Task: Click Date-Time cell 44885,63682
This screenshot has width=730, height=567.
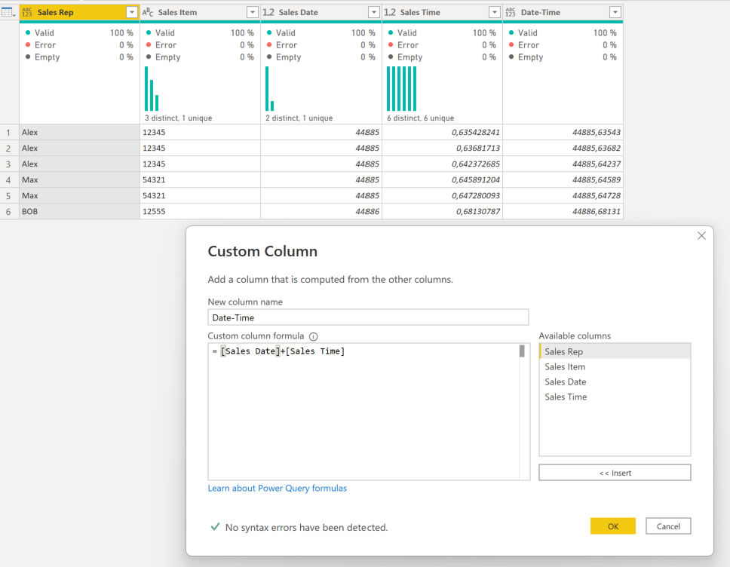Action: [x=563, y=148]
